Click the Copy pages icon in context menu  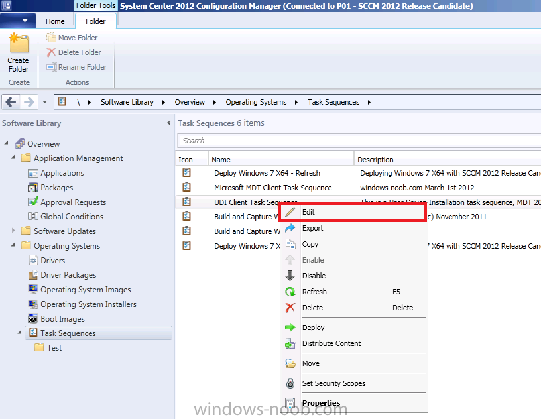coord(290,244)
